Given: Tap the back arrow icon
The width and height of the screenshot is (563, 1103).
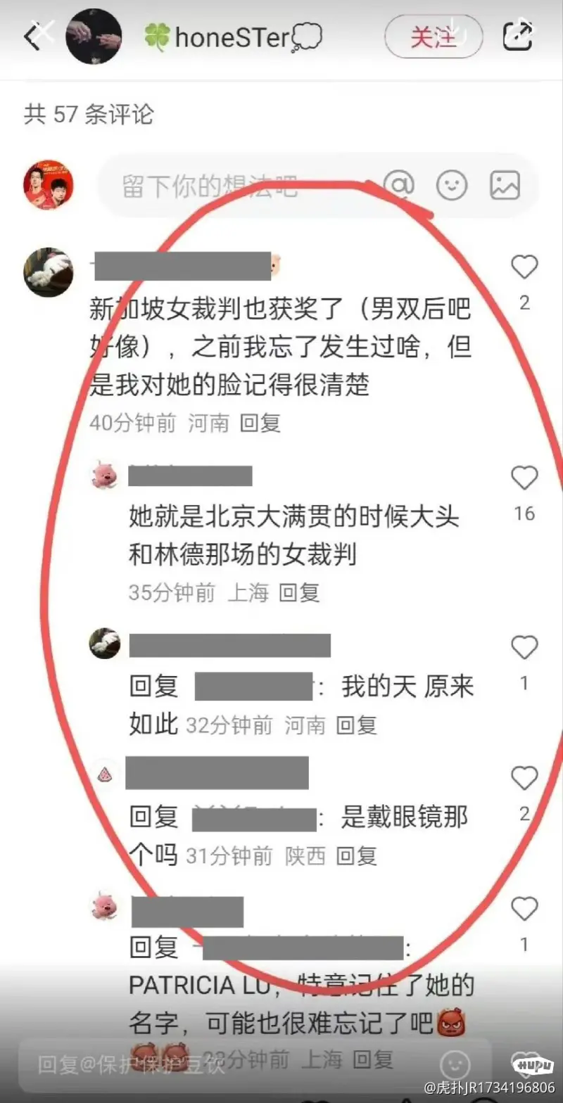Looking at the screenshot, I should (x=33, y=37).
